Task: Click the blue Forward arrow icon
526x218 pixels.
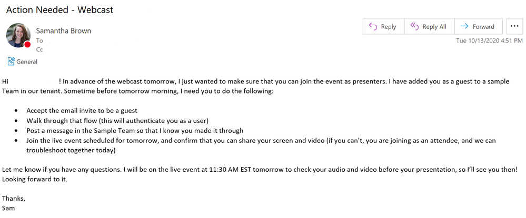Action: click(464, 26)
